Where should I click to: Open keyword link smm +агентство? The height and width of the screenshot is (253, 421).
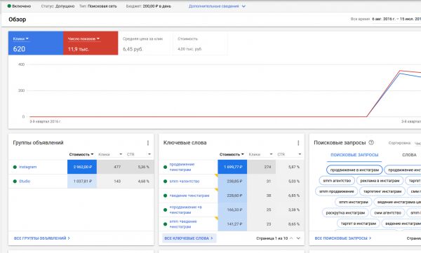(184, 181)
